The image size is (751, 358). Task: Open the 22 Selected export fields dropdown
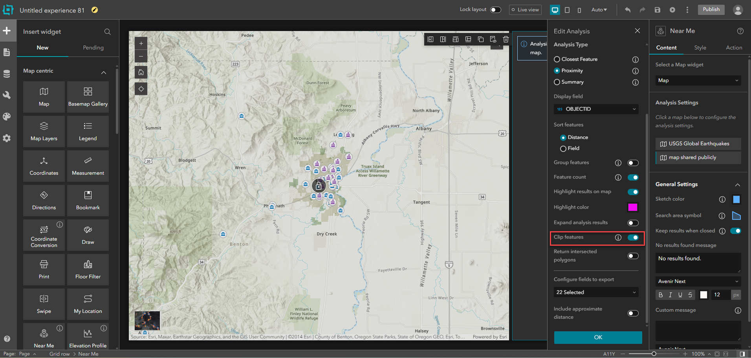pyautogui.click(x=596, y=292)
